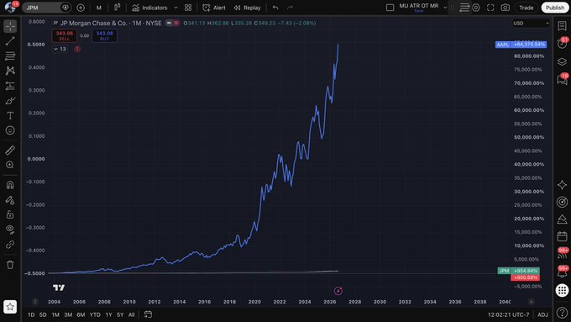The height and width of the screenshot is (322, 571).
Task: Open the target radar panel icon
Action: coord(562,202)
